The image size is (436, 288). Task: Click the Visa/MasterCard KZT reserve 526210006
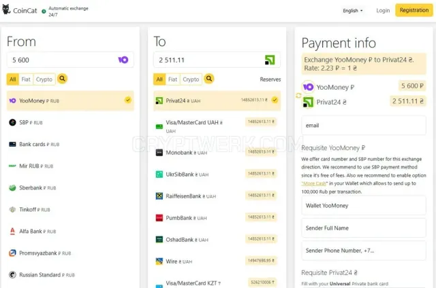262,282
